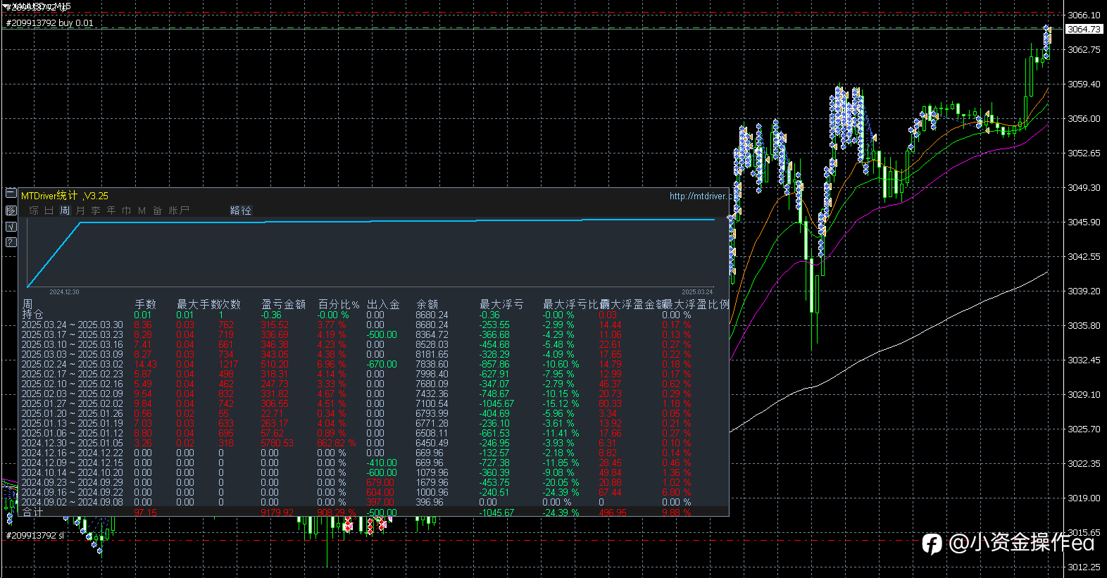The height and width of the screenshot is (578, 1107).
Task: Click the 余额 column header
Action: click(x=427, y=304)
